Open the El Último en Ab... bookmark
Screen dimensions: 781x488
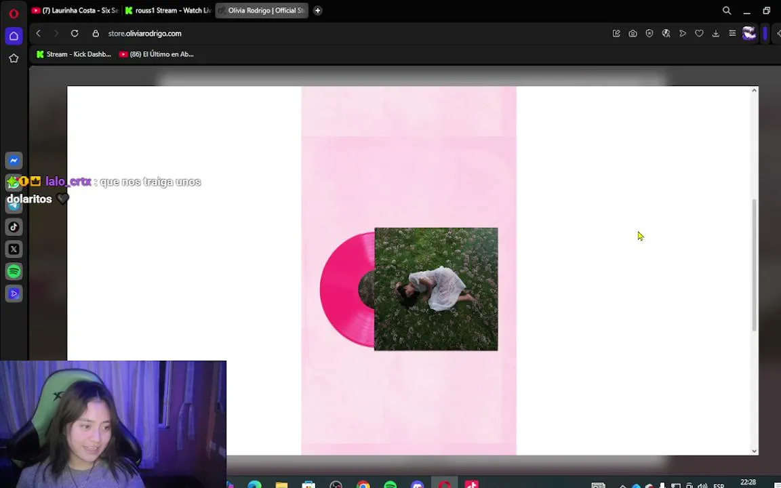tap(157, 54)
